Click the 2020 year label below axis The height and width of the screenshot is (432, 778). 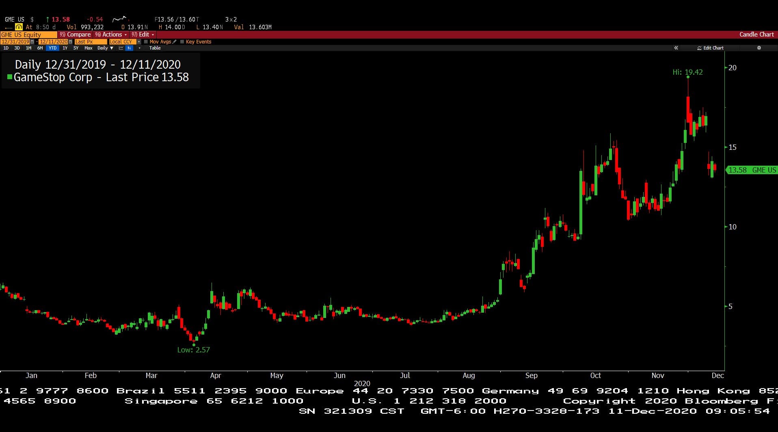pyautogui.click(x=362, y=384)
